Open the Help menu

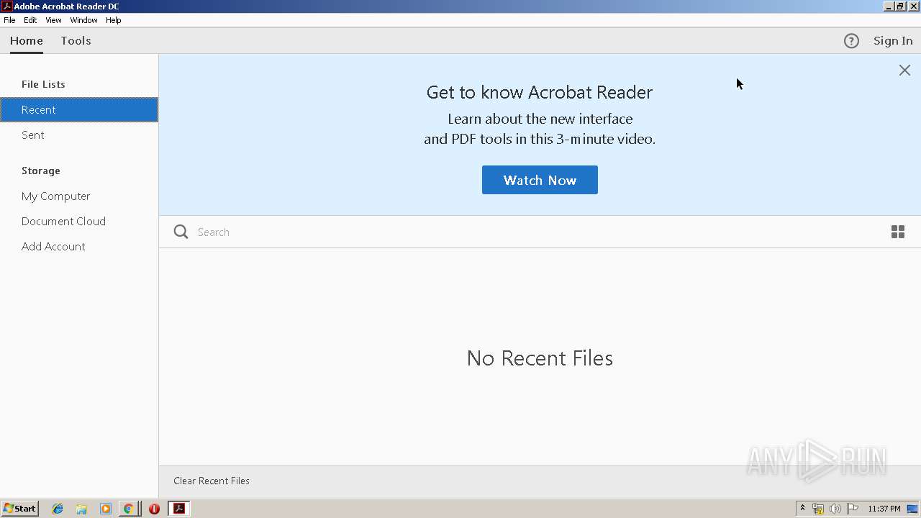(114, 20)
